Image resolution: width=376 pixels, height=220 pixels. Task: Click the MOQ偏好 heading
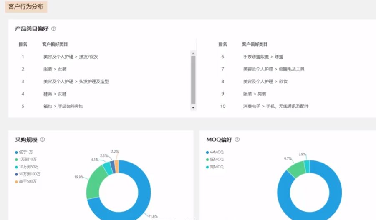[219, 140]
